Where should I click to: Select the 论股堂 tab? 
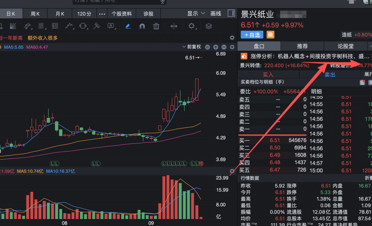tap(346, 46)
